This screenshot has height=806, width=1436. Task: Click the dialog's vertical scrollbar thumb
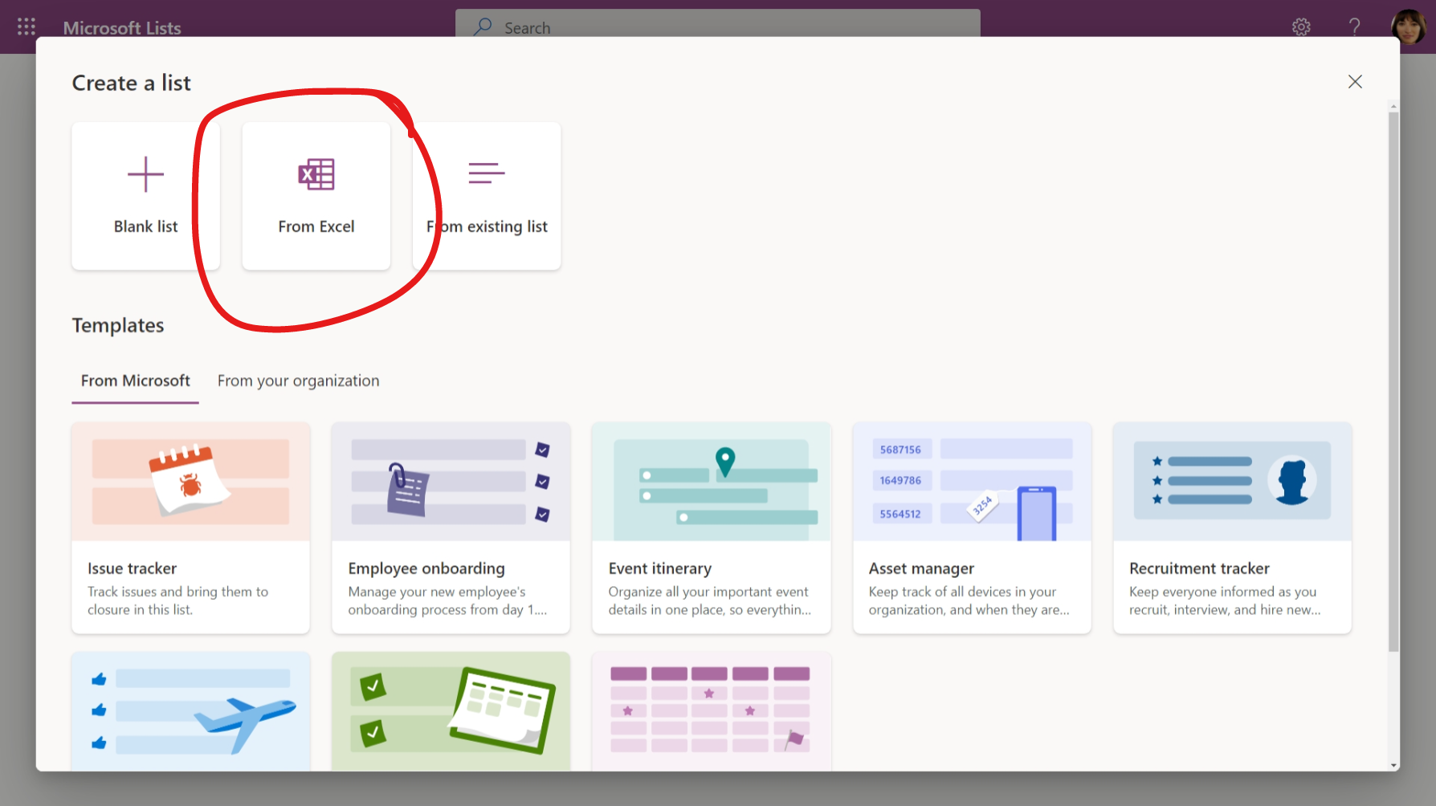(1393, 381)
